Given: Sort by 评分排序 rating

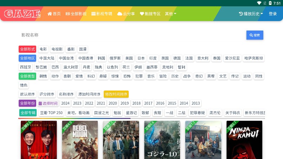Looking at the screenshot, I should 47,94.
